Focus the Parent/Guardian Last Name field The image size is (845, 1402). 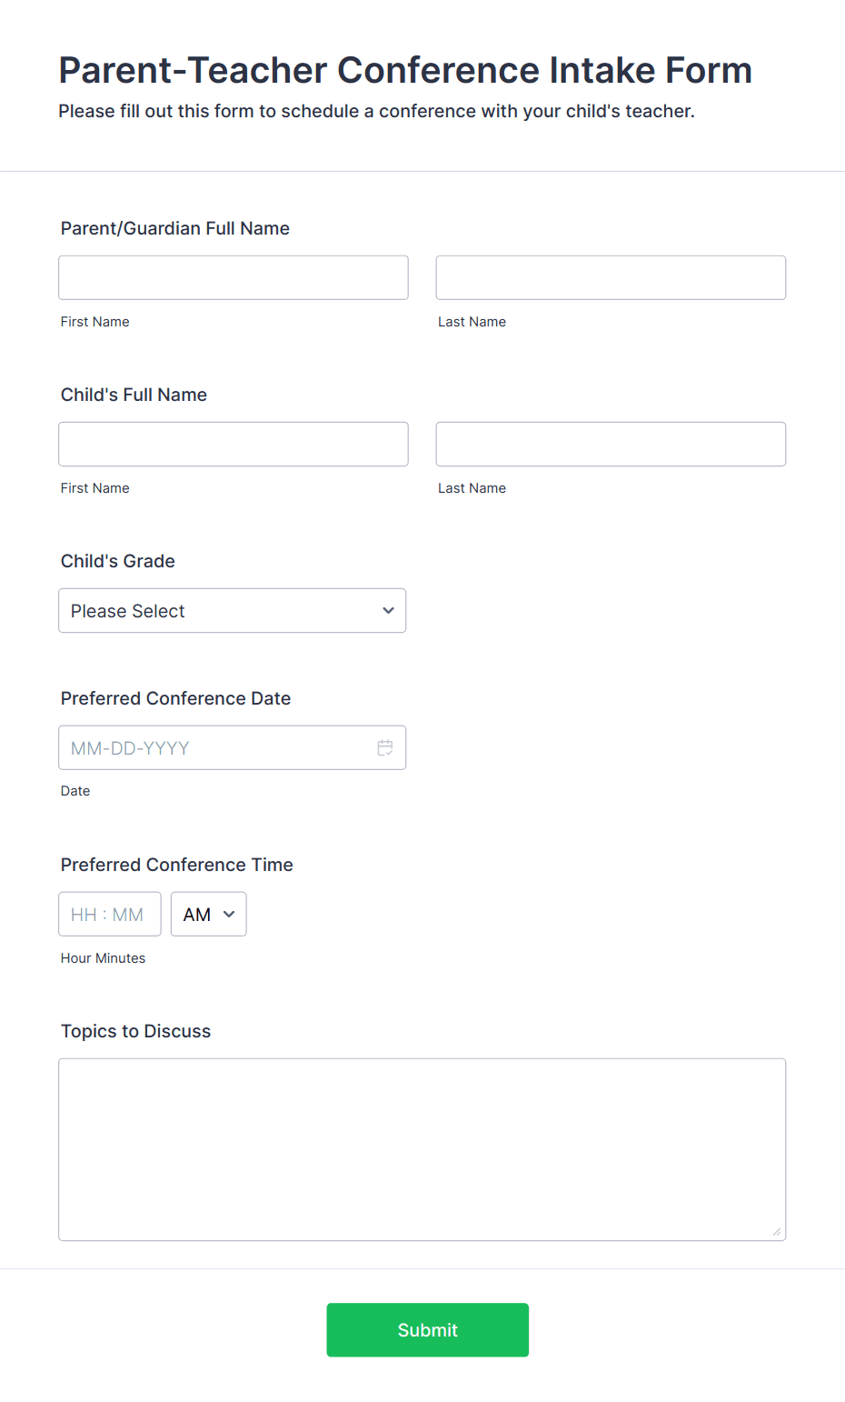611,277
